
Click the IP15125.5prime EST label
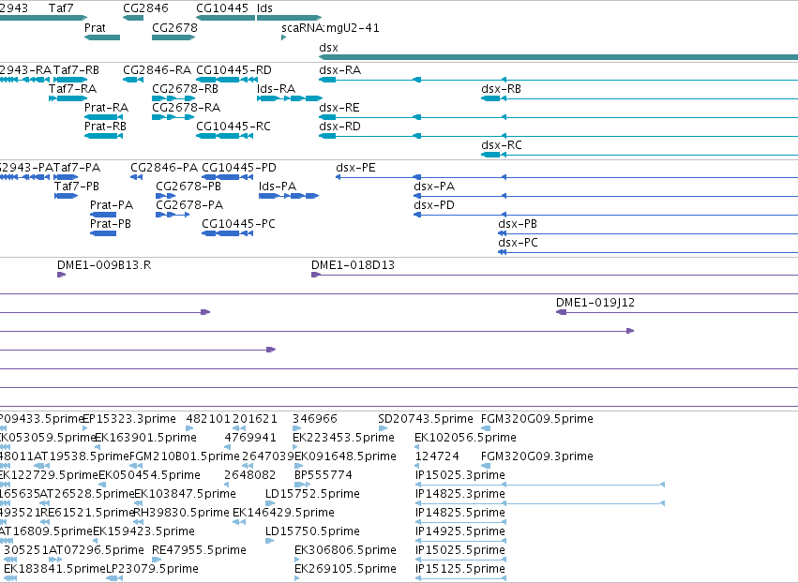460,569
